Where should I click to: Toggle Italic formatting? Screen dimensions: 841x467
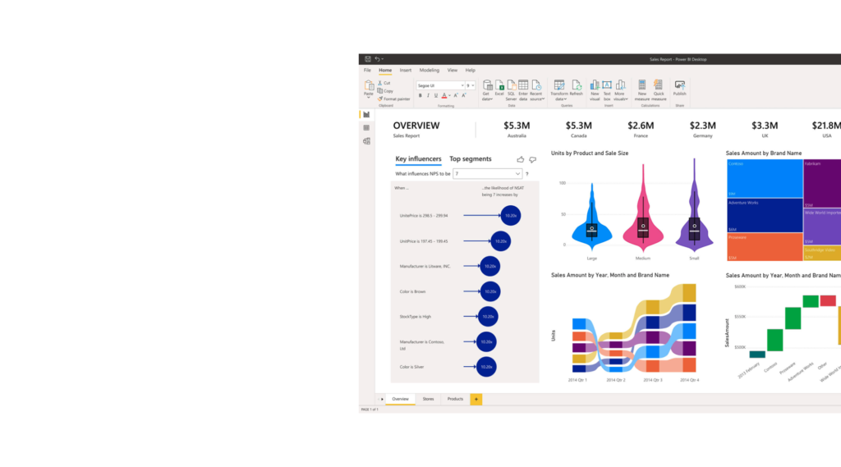click(x=428, y=95)
